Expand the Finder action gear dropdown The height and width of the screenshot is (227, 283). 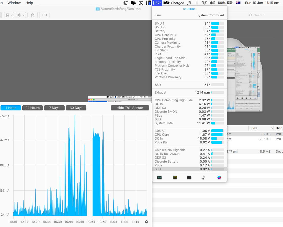pos(21,15)
